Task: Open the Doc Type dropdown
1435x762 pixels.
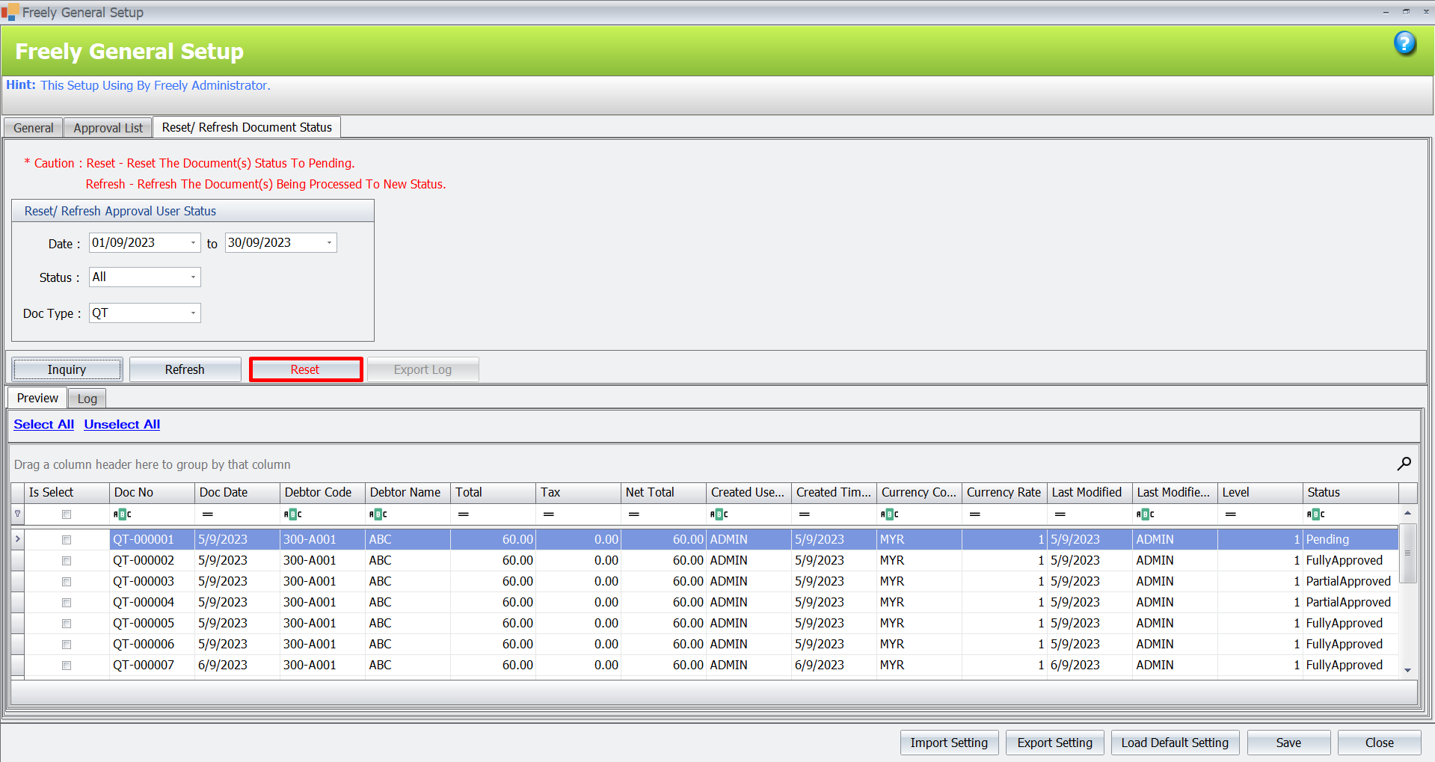Action: 193,313
